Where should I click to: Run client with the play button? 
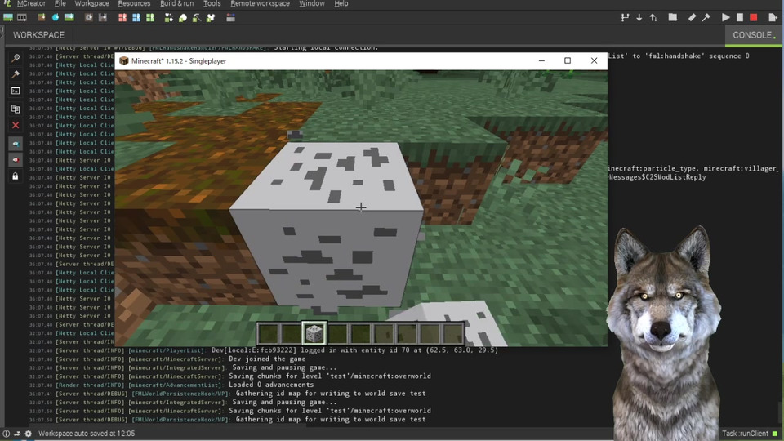coord(725,17)
